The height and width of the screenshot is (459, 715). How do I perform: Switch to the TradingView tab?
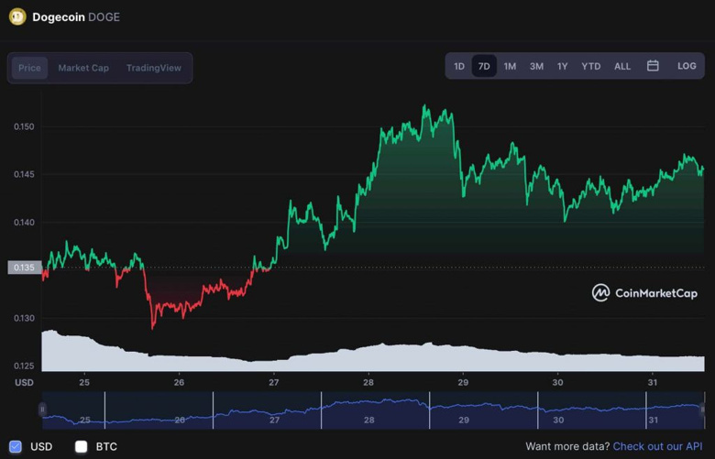154,68
